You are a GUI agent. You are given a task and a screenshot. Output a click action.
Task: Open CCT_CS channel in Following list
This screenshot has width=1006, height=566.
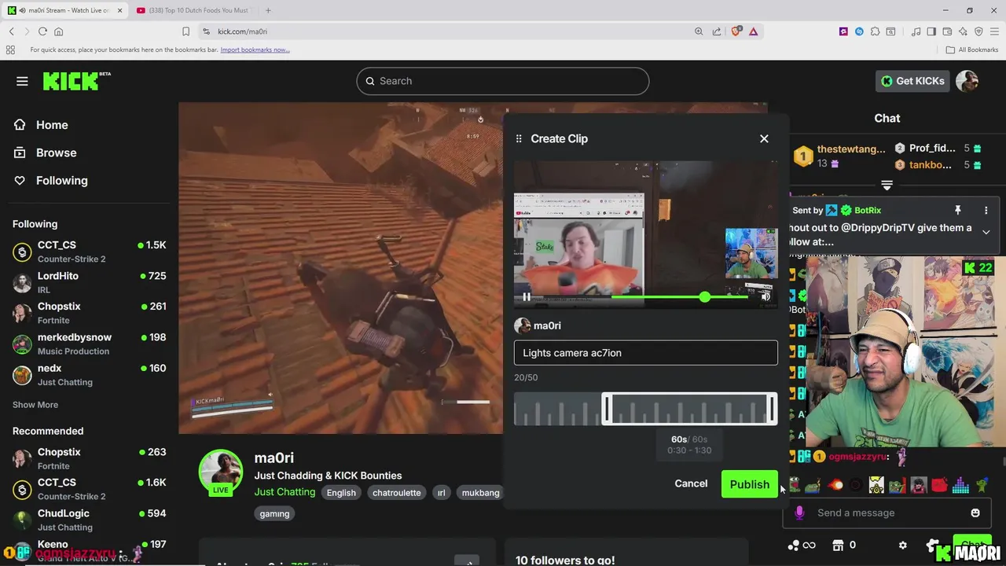[90, 252]
